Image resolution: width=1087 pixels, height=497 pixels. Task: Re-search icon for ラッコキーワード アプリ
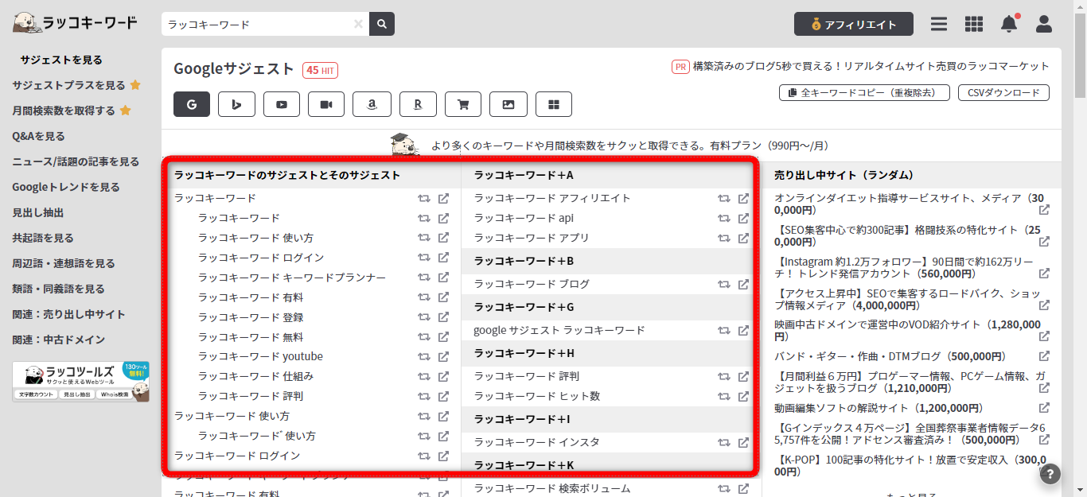pyautogui.click(x=723, y=238)
